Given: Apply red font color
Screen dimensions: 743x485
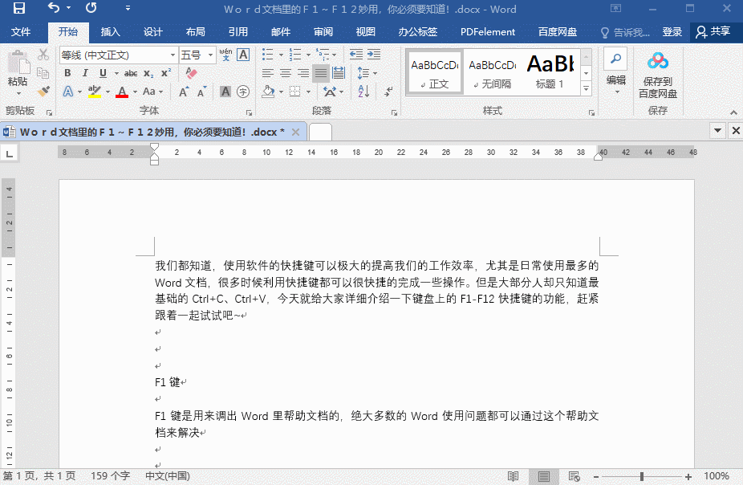Looking at the screenshot, I should pos(122,92).
